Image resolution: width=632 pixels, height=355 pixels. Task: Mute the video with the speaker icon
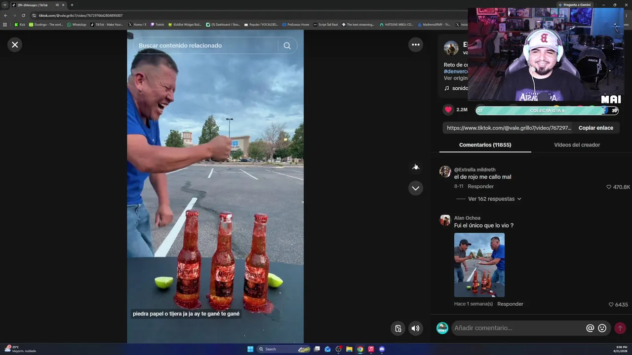[x=416, y=328]
